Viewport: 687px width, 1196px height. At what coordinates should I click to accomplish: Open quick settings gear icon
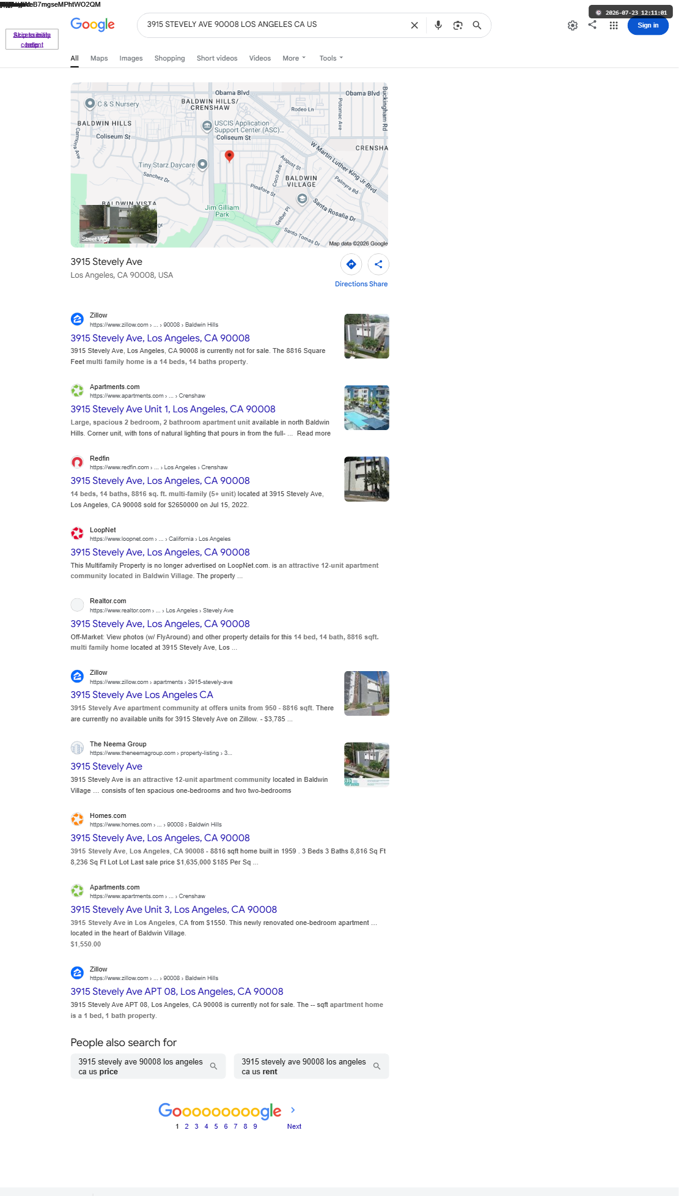tap(573, 26)
